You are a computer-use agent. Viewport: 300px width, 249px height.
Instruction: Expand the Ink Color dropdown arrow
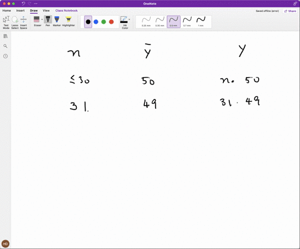tap(129, 19)
